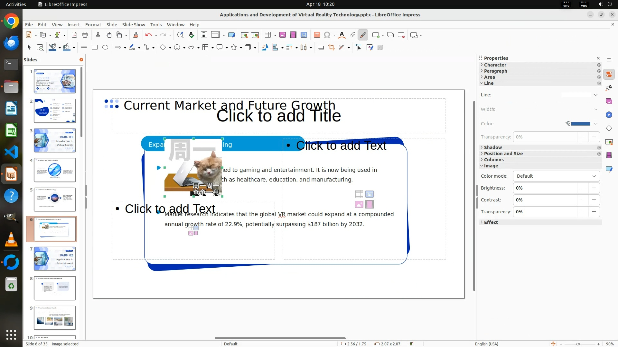The height and width of the screenshot is (347, 618).
Task: Click the Export as PDF icon
Action: (74, 35)
